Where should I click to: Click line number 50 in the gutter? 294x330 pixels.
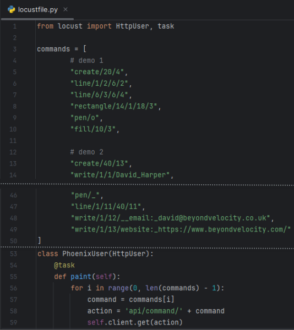13,241
